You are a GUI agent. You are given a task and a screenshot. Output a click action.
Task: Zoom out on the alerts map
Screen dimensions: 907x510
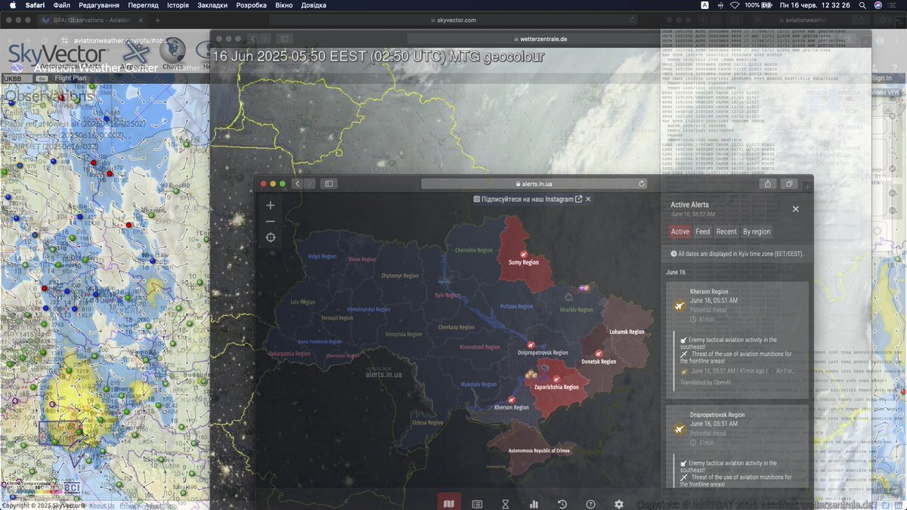(271, 221)
